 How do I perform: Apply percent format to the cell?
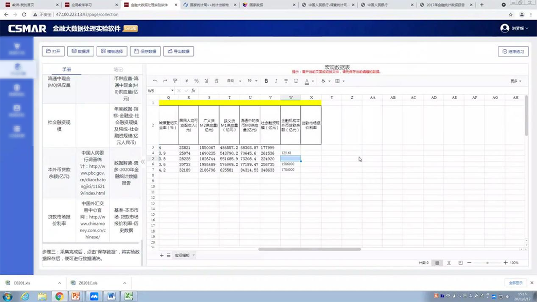point(196,81)
